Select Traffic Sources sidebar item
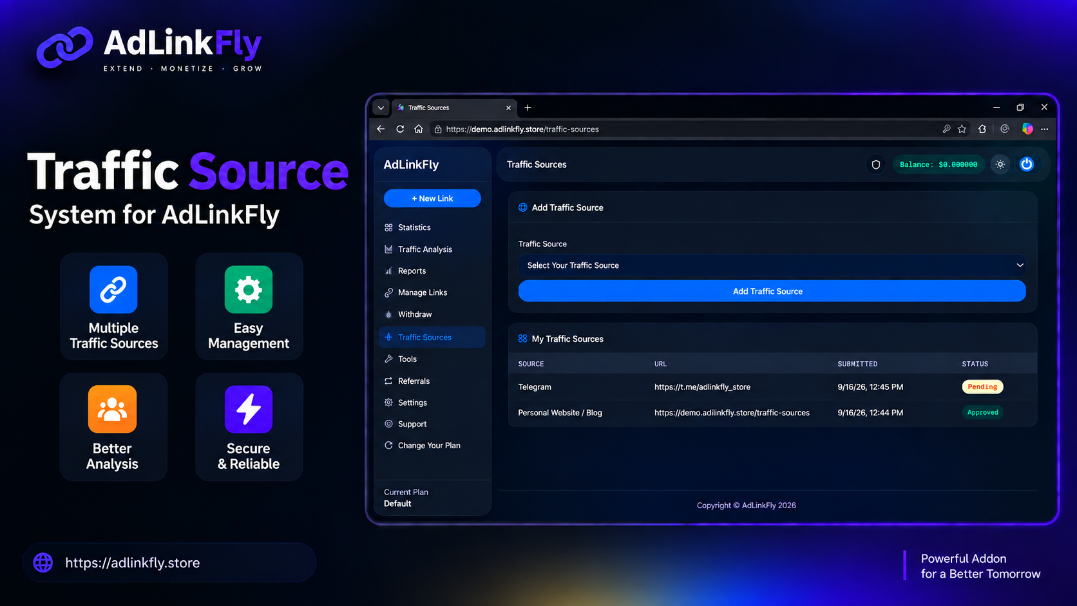1077x606 pixels. point(432,337)
